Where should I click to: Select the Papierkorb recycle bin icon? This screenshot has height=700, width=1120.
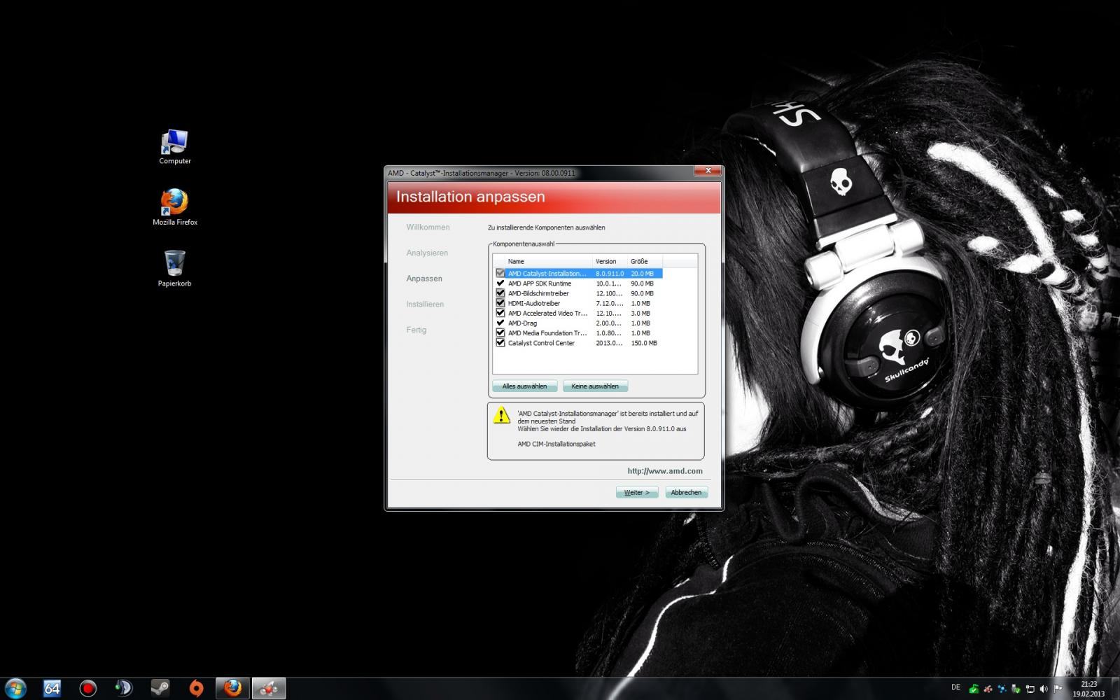click(x=174, y=269)
